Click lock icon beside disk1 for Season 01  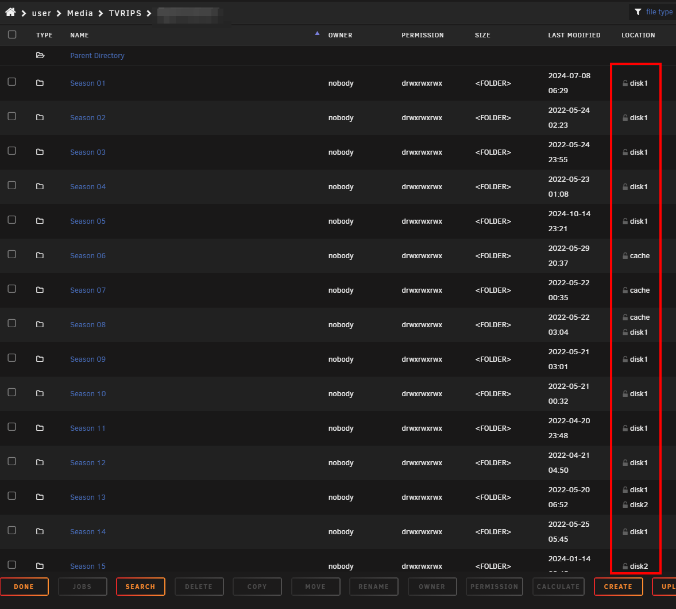pyautogui.click(x=625, y=83)
